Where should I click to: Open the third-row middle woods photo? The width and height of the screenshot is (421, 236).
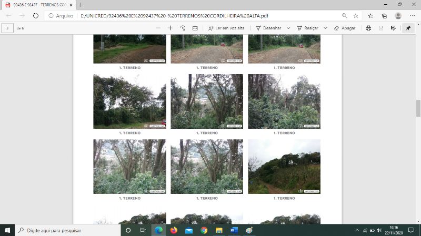207,167
